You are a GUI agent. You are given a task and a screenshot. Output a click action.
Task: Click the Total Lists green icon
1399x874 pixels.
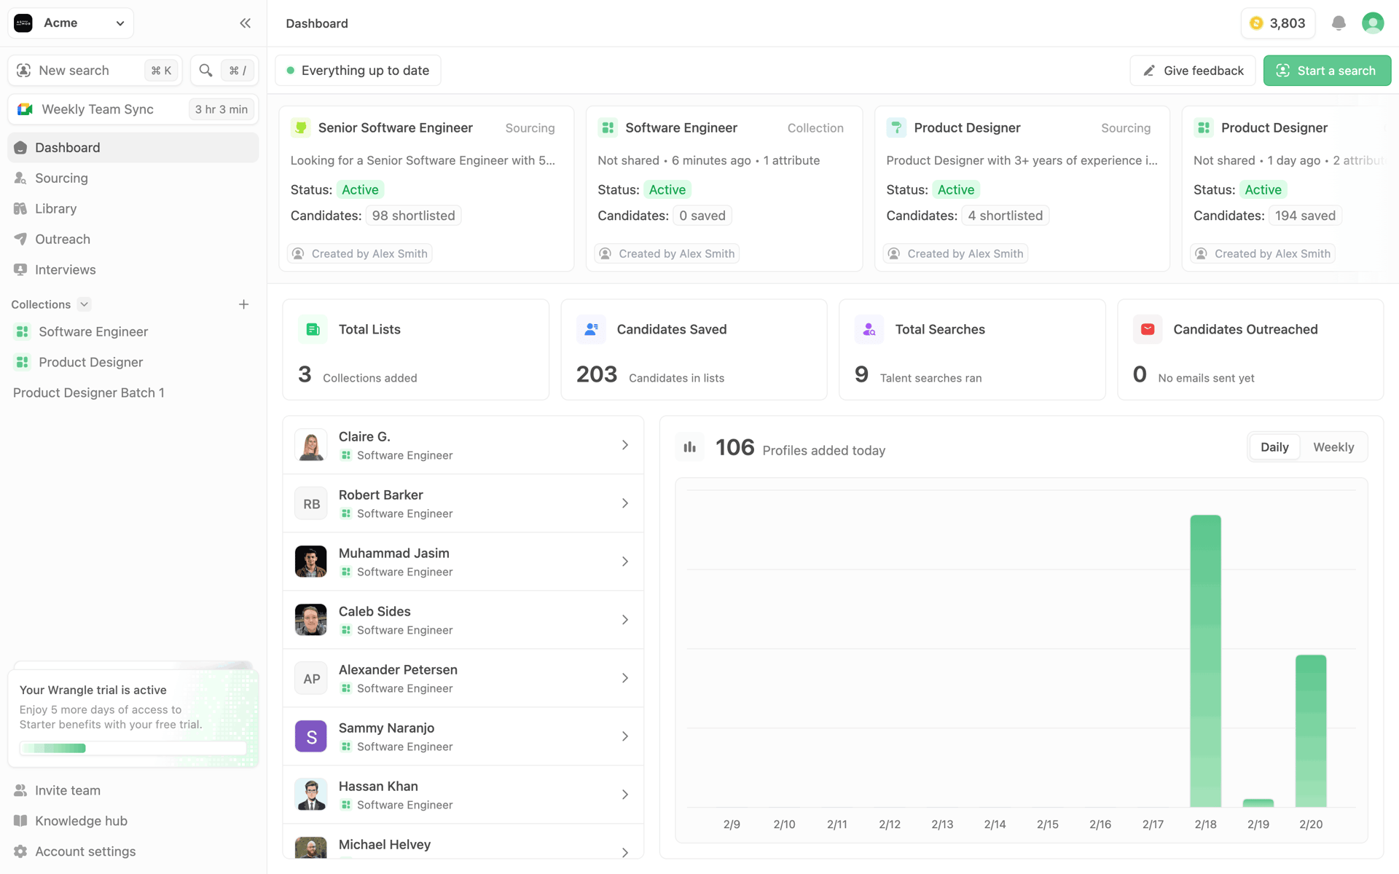click(x=313, y=329)
